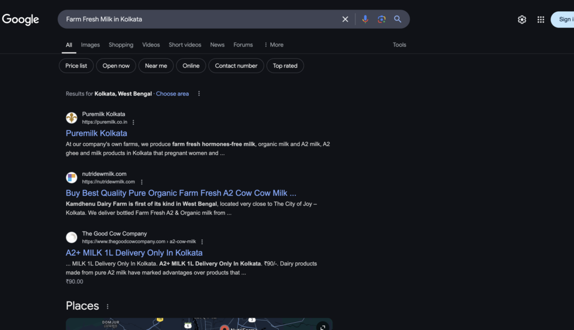Click The Good Cow Company favicon

coord(71,237)
